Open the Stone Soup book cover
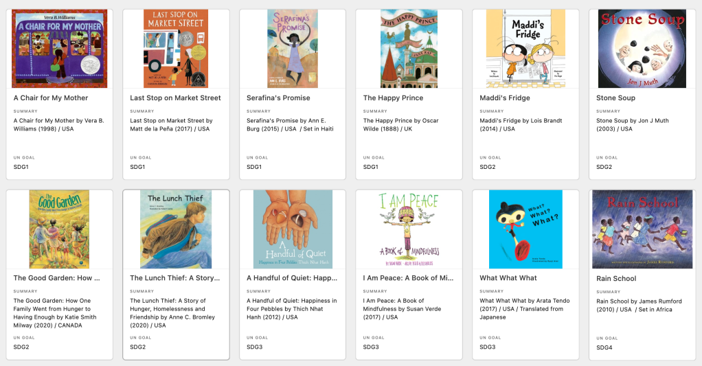 (x=642, y=49)
